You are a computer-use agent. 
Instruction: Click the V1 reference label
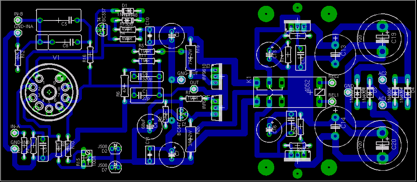56,58
